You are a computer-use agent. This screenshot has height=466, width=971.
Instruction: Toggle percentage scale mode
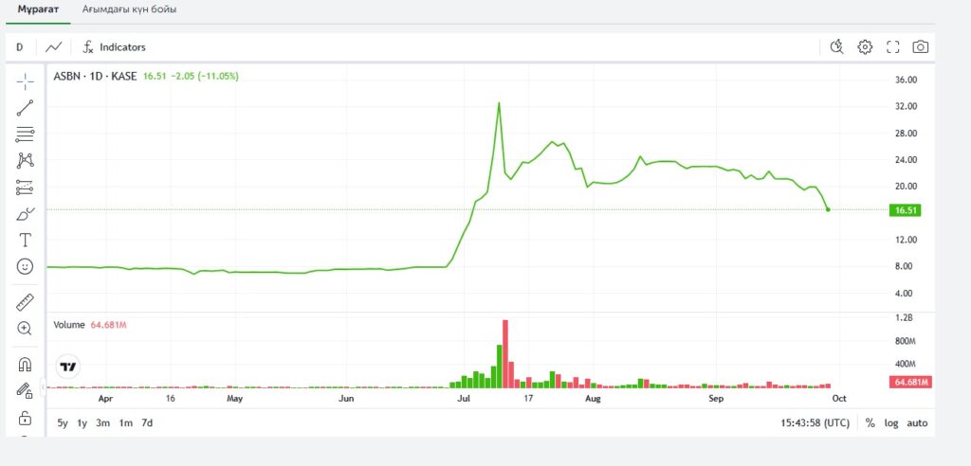pos(870,423)
